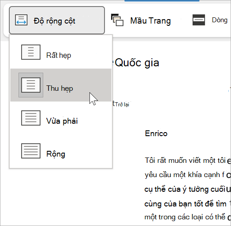
Task: Click the Trở lại text
Action: tap(122, 105)
